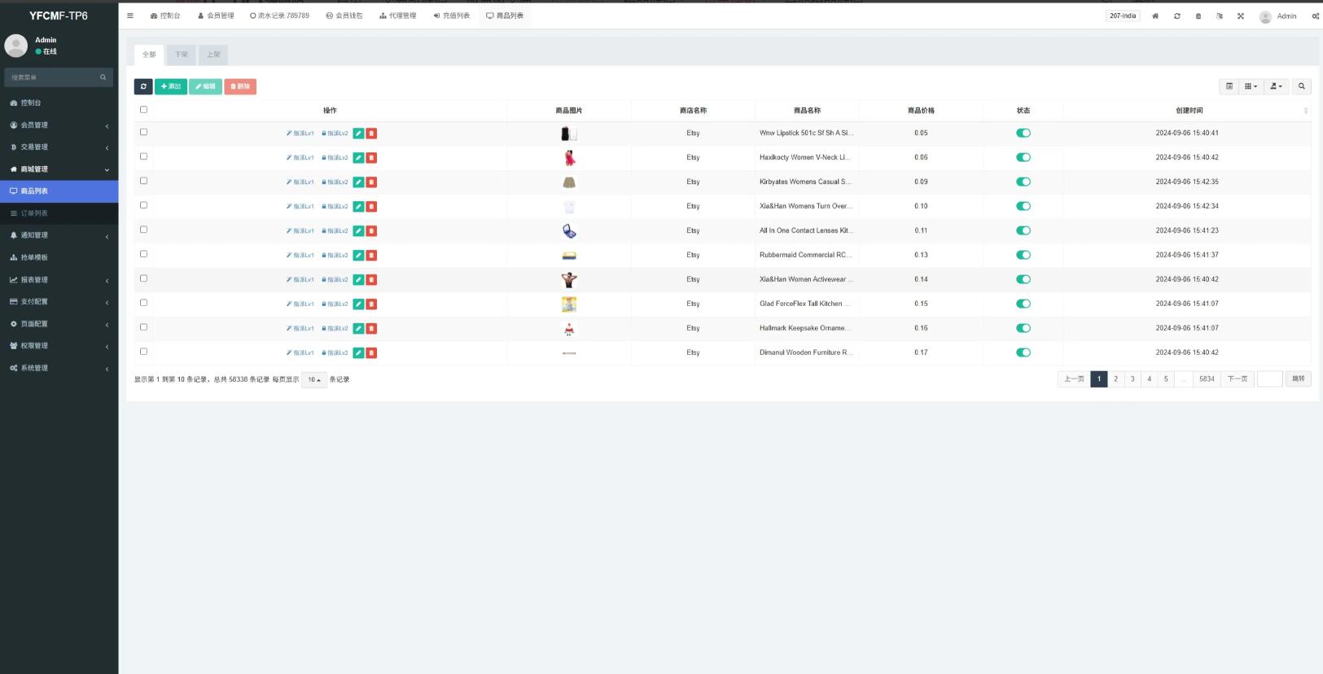Open the records-per-page dropdown showing 10

(313, 379)
